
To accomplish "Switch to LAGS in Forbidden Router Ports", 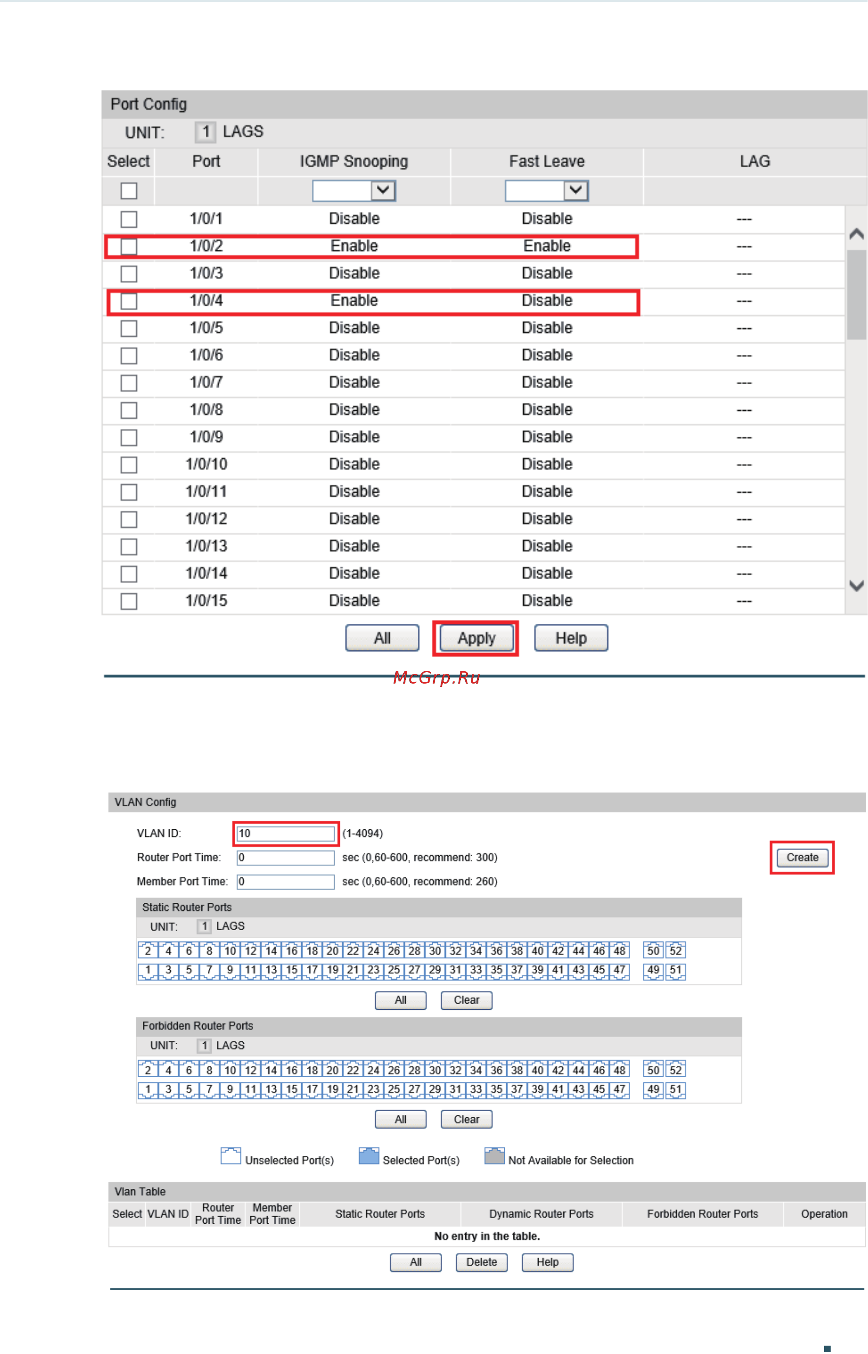I will coord(230,1045).
